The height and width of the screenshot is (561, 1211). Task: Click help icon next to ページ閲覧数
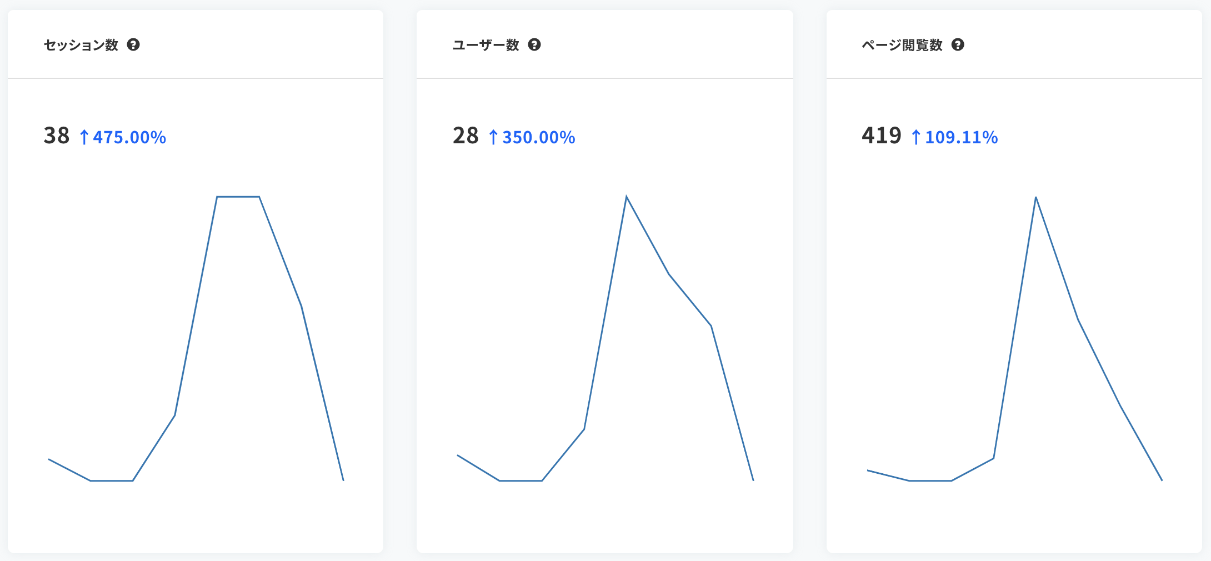(958, 44)
